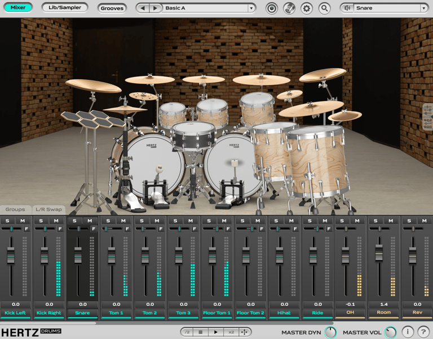
Task: Click the leftmost crash cymbal
Action: point(94,85)
